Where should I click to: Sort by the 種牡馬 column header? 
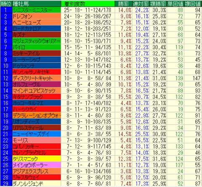click(x=37, y=4)
